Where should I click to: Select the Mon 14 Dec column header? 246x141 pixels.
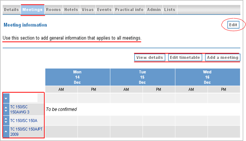(78, 77)
